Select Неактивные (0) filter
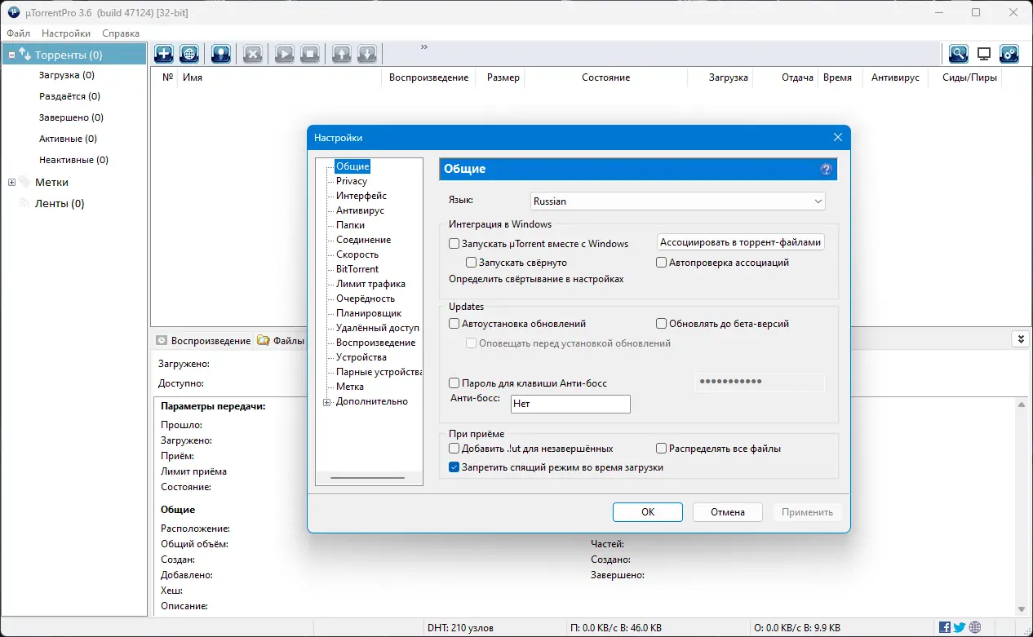Screen dimensions: 1033x637 click(73, 160)
